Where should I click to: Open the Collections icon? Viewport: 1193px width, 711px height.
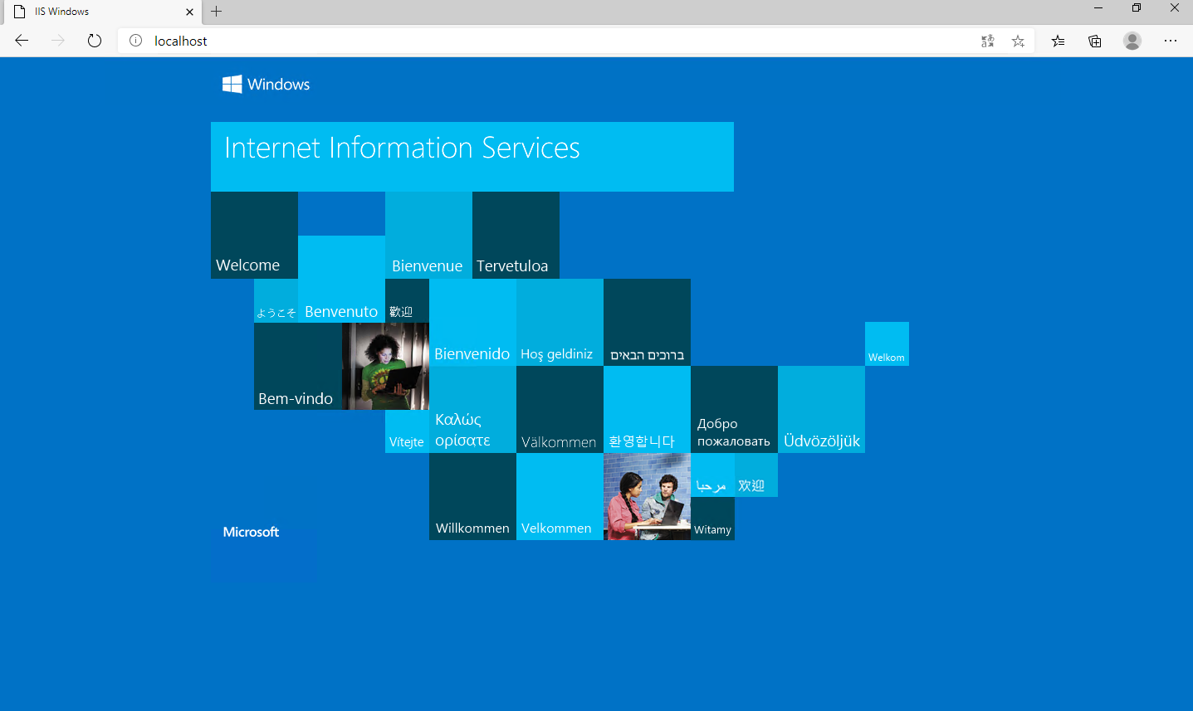(1095, 41)
